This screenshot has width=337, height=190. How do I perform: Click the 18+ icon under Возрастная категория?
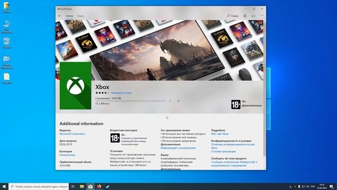pos(115,138)
